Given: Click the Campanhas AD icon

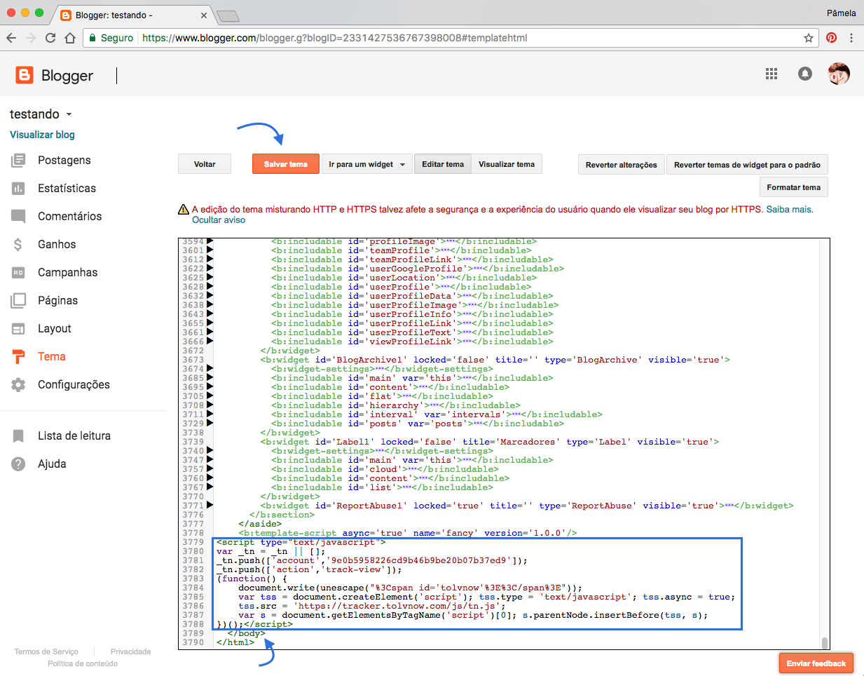Looking at the screenshot, I should [18, 273].
